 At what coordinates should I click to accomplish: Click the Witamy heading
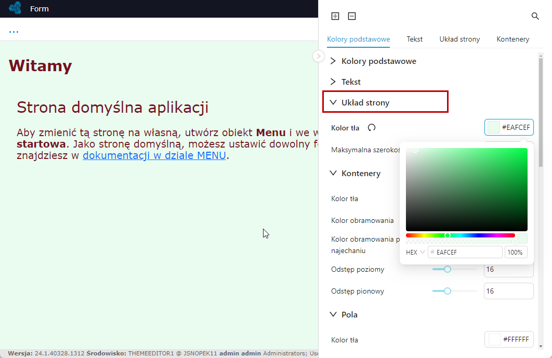pyautogui.click(x=40, y=66)
